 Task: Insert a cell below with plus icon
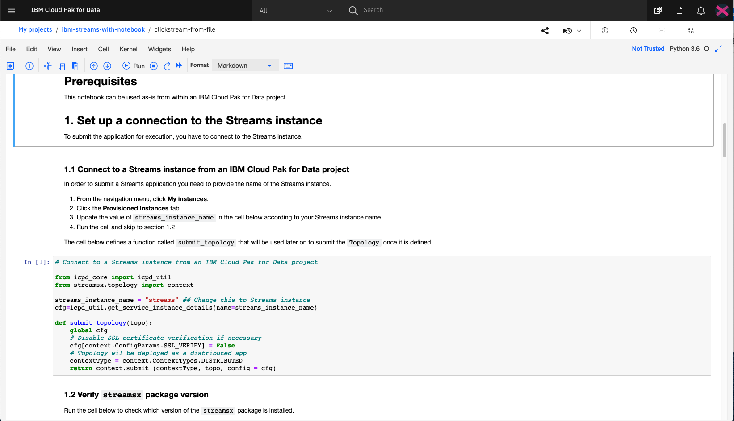click(29, 66)
